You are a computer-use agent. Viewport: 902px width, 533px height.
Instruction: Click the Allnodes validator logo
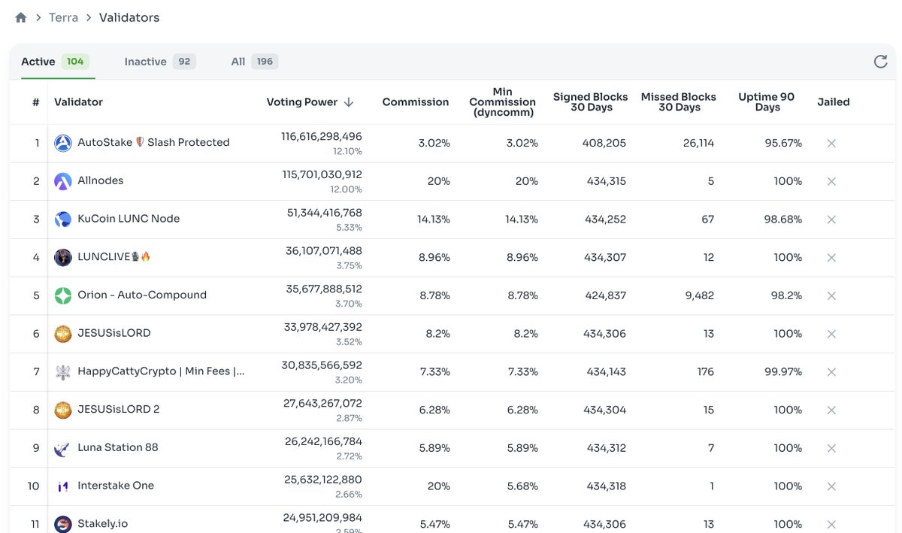point(62,180)
